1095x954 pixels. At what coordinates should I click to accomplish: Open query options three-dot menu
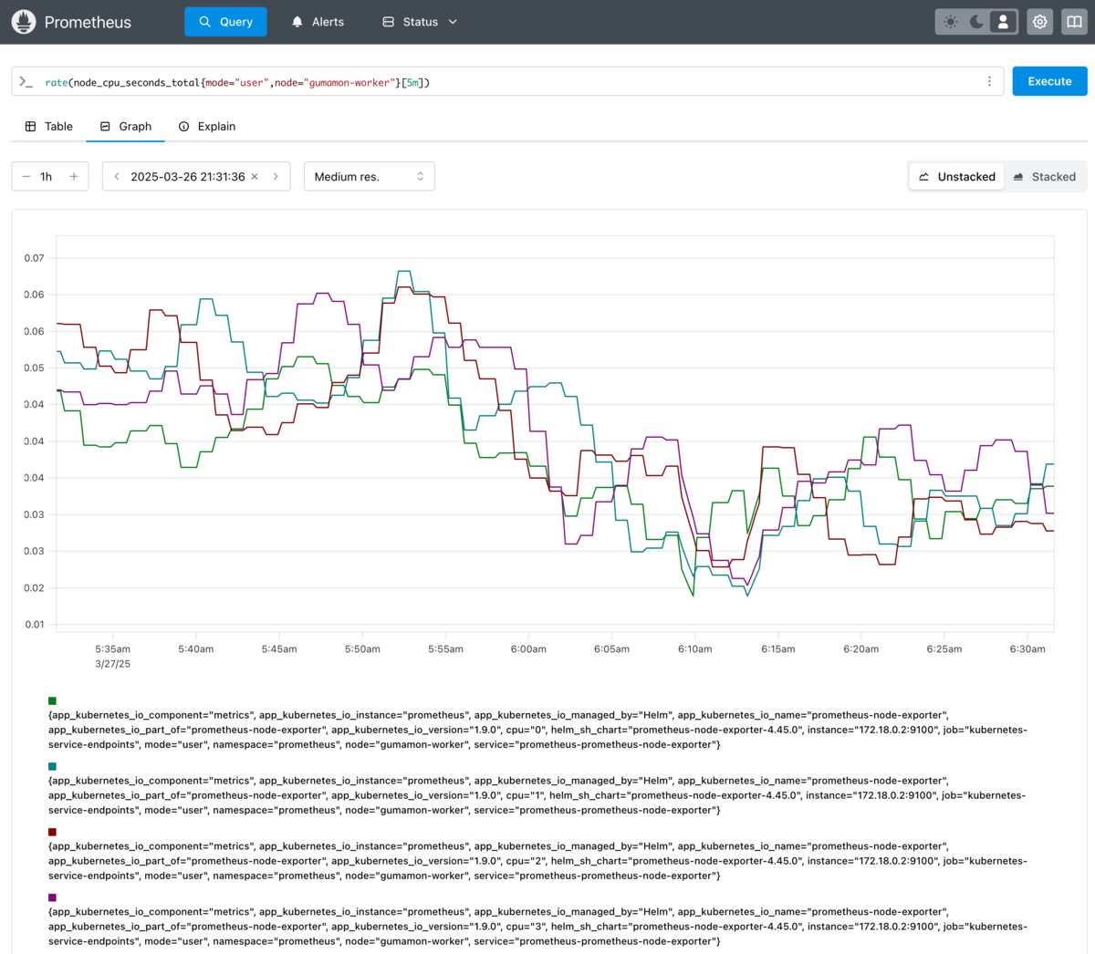point(989,81)
